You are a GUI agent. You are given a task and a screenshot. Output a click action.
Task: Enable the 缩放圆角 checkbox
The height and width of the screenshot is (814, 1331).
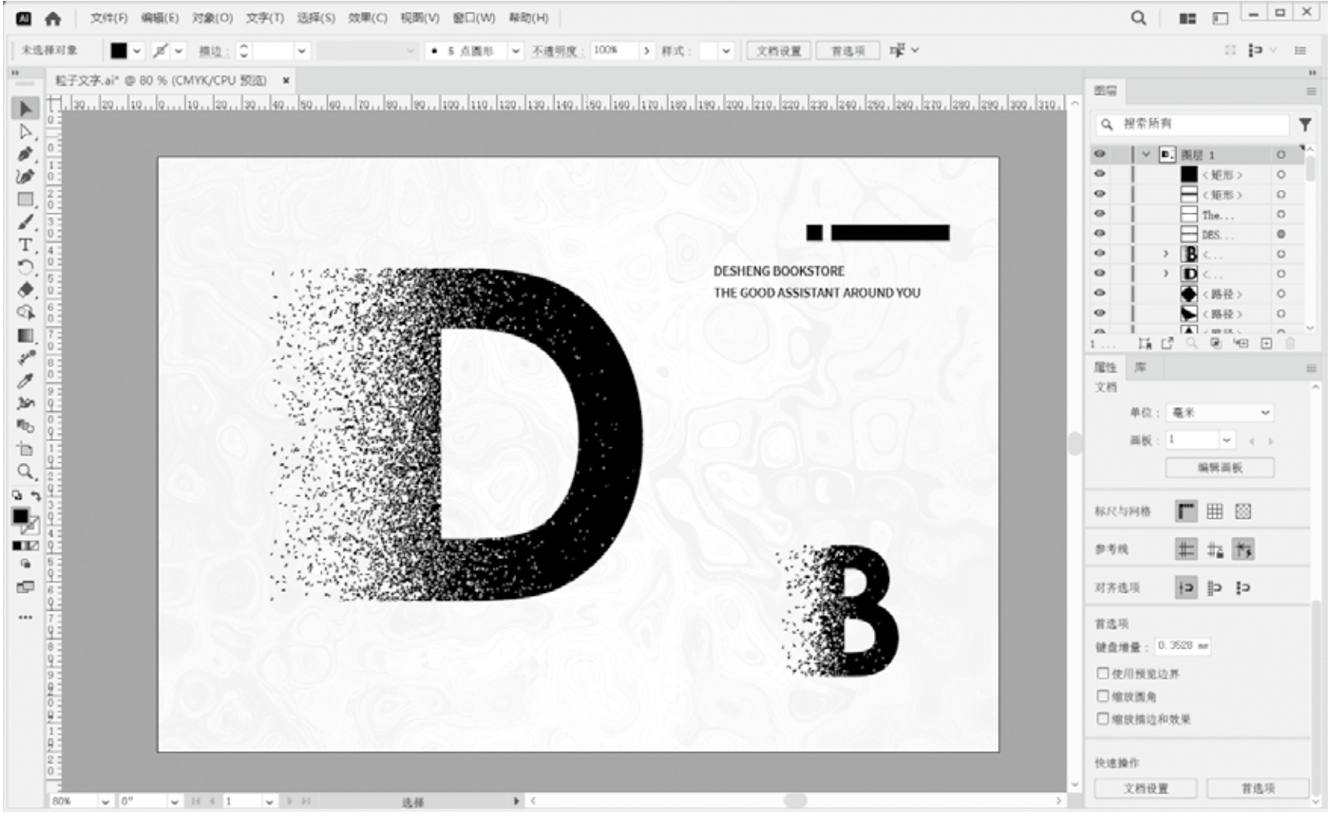(1102, 696)
